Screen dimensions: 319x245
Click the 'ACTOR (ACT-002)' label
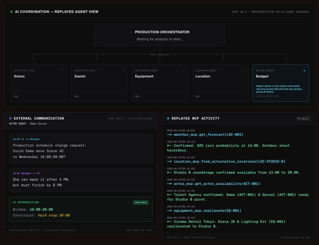click(x=85, y=71)
